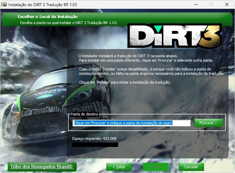Cancel the installation with the Cancelar button
Viewport: 235px width, 173px height.
191,167
